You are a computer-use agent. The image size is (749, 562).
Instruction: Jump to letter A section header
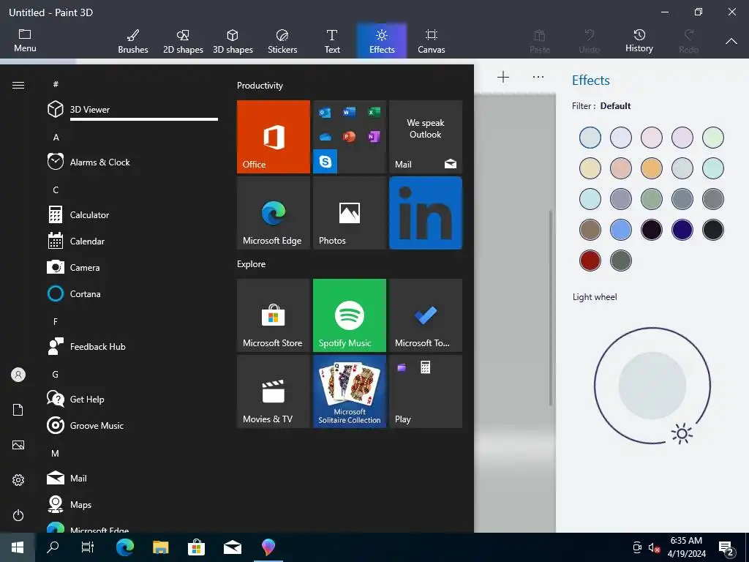tap(56, 137)
